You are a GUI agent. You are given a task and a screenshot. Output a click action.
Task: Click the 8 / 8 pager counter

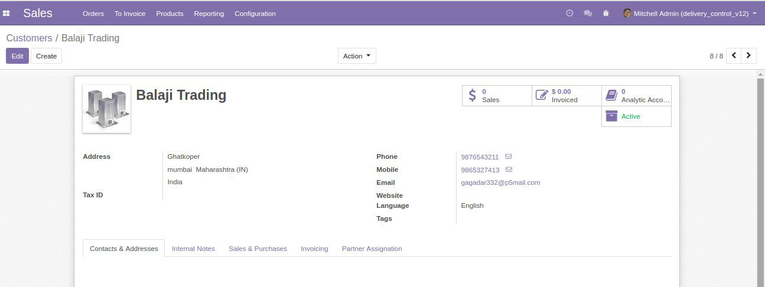(x=716, y=56)
